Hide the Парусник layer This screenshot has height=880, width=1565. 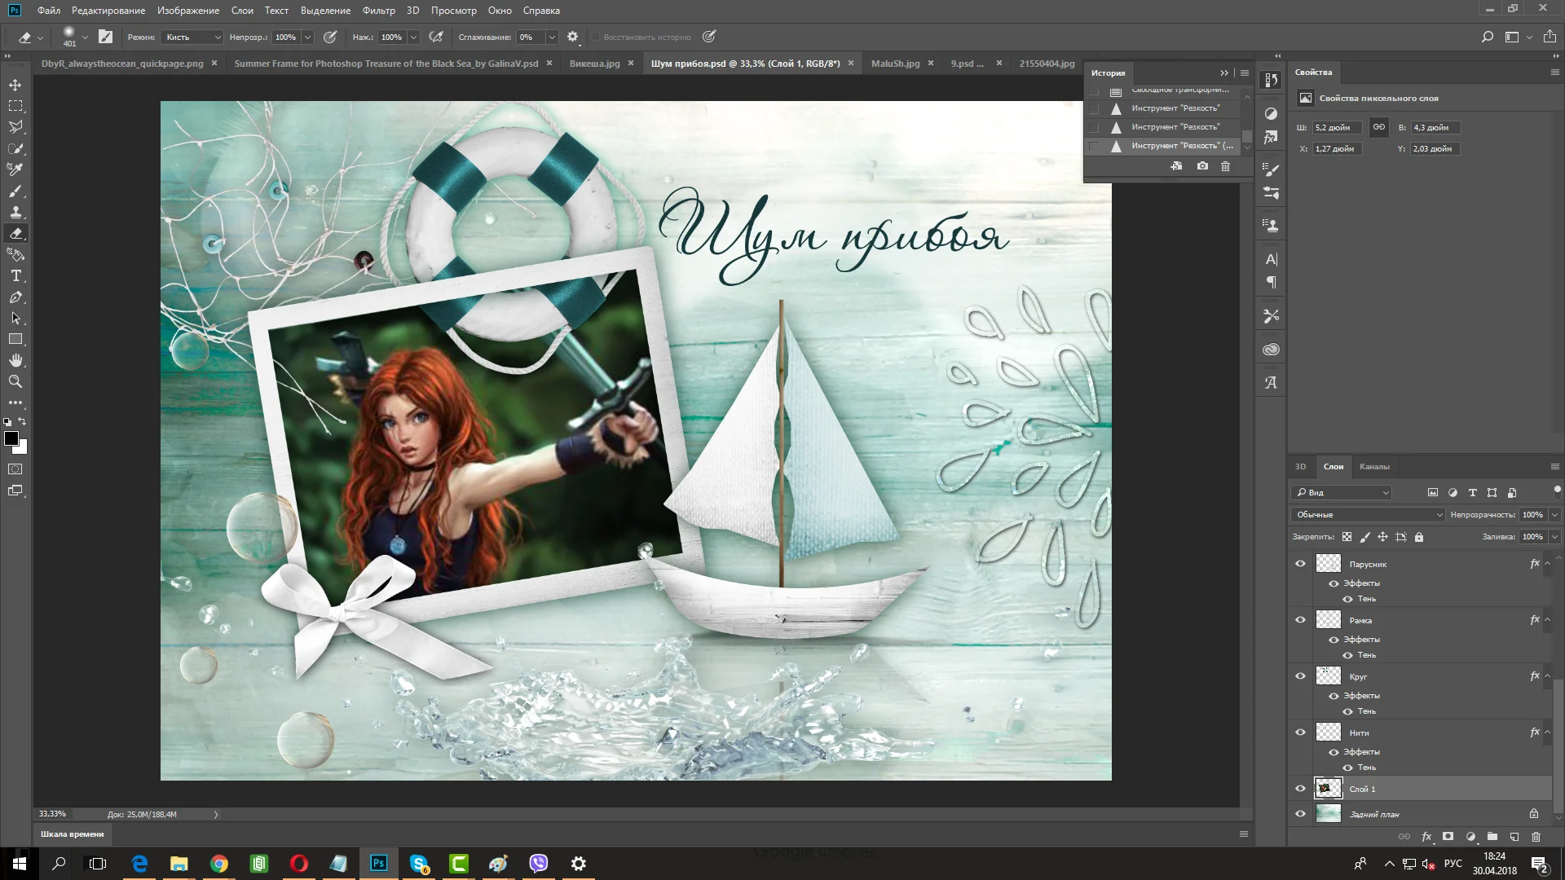pos(1300,563)
